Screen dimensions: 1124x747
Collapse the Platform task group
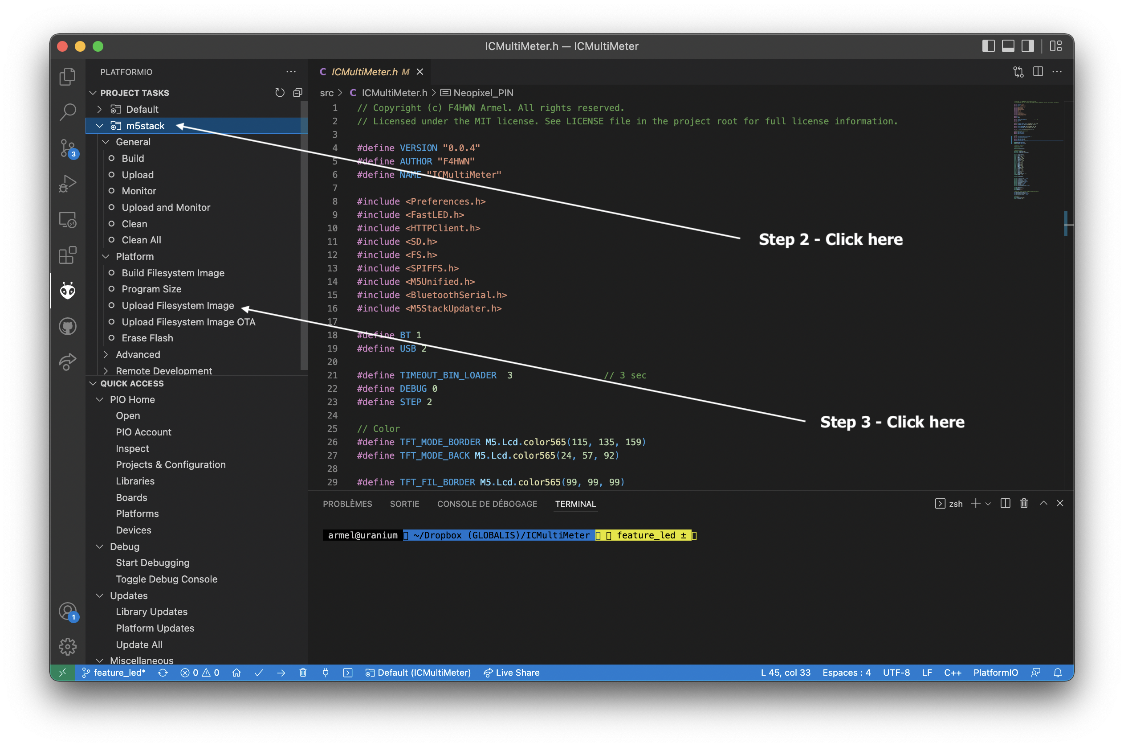pyautogui.click(x=106, y=256)
